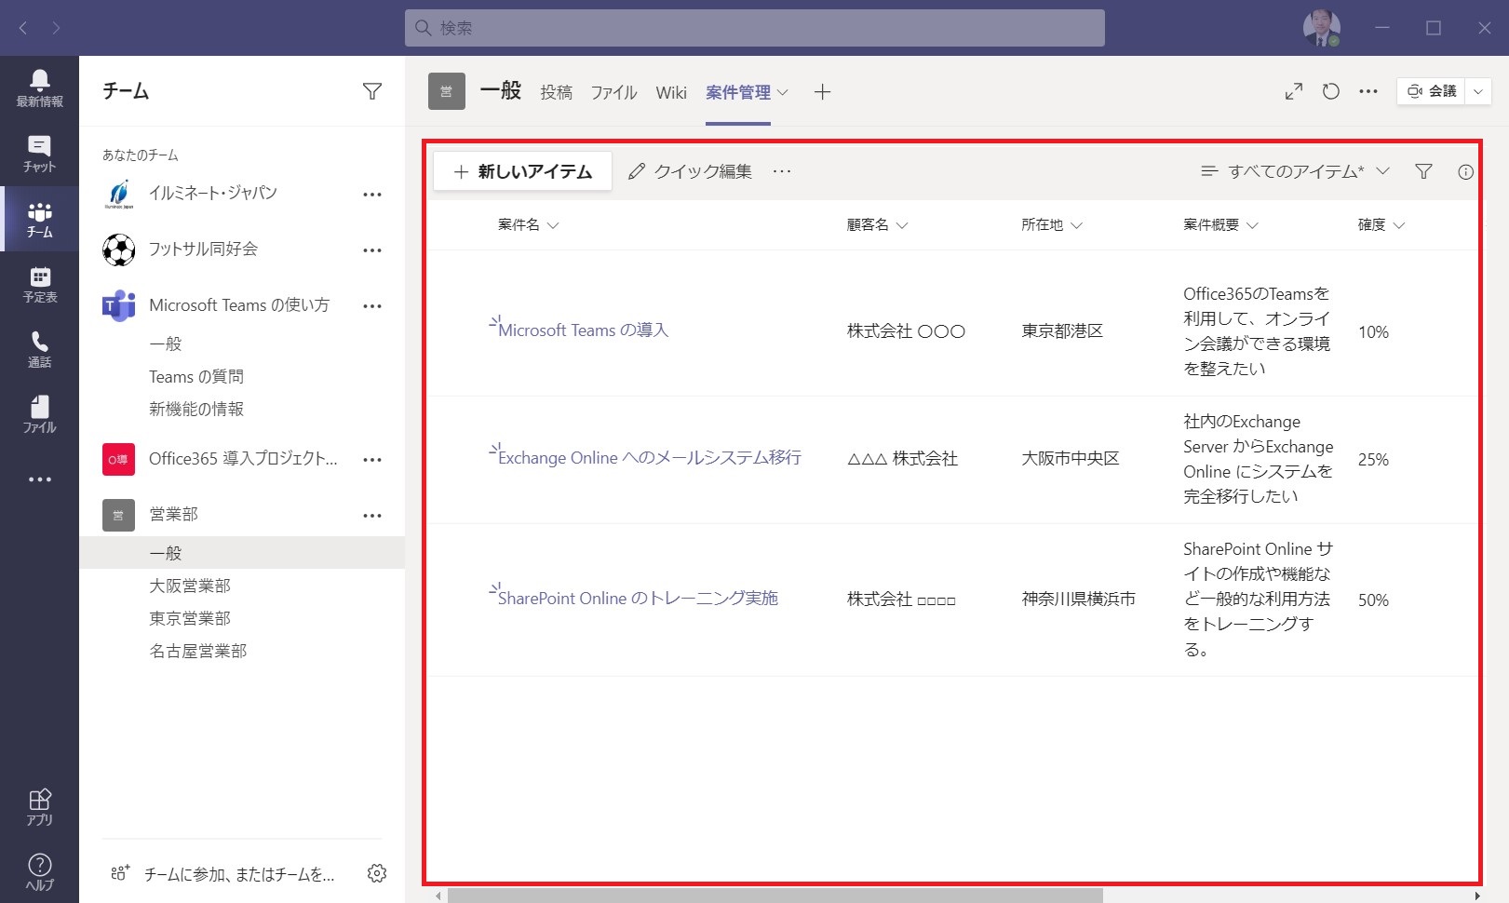Image resolution: width=1509 pixels, height=903 pixels.
Task: Click the 新しいアイテム button
Action: [522, 171]
